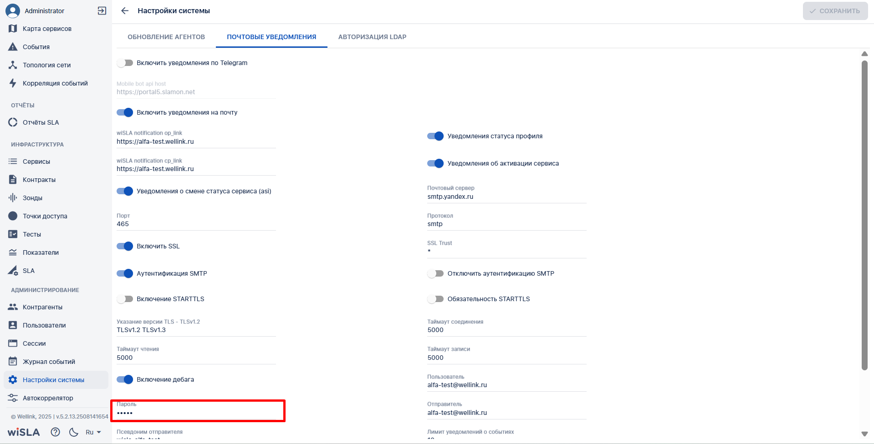
Task: Click the Топология сети icon
Action: tap(13, 65)
